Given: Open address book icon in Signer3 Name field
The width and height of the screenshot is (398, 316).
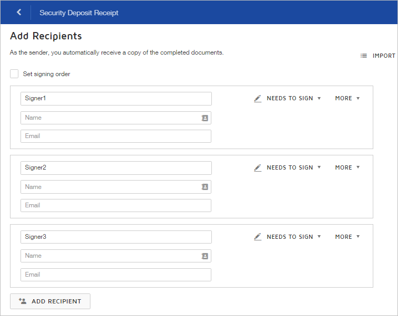Looking at the screenshot, I should (205, 256).
